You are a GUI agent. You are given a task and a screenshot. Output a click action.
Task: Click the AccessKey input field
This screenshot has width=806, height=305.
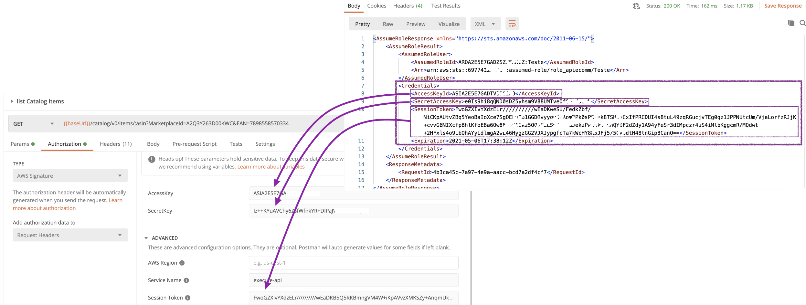tap(354, 193)
